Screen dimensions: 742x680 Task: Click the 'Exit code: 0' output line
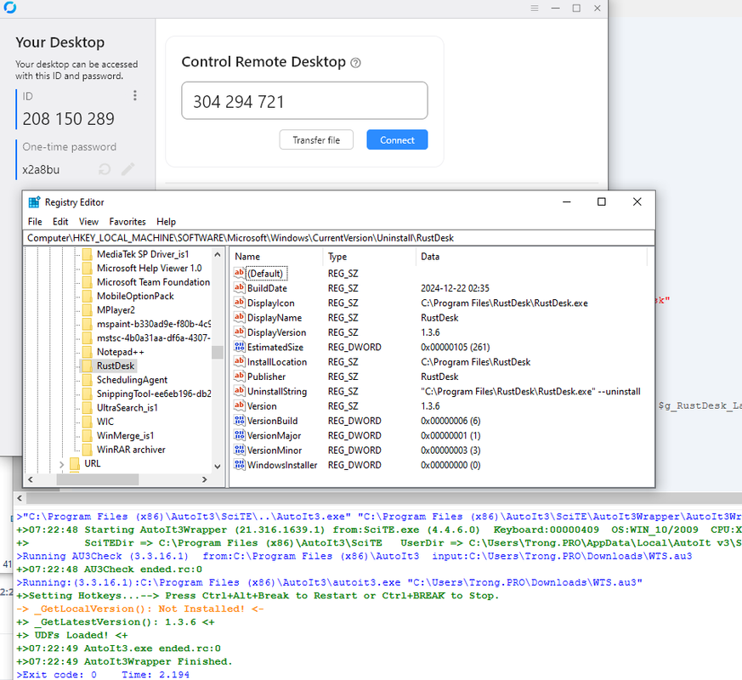pos(103,674)
